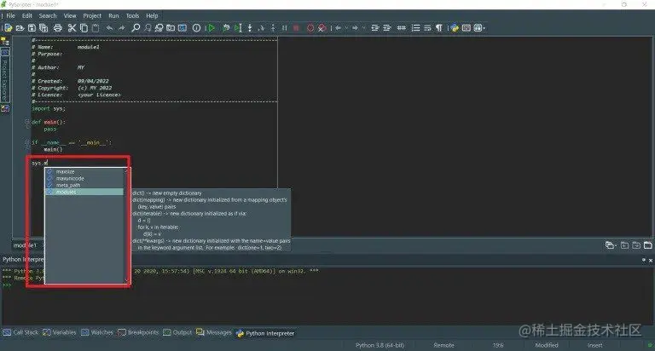Click the New Python module icon
This screenshot has width=655, height=351.
click(8, 28)
